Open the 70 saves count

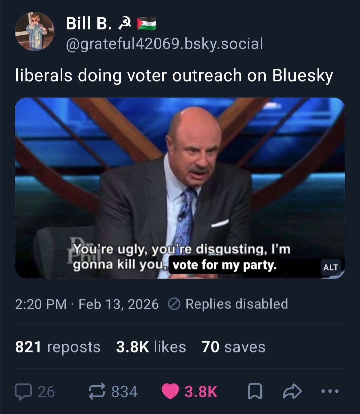(233, 347)
